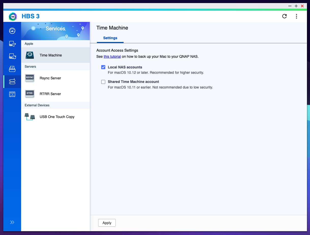Click the USB One Touch Copy label
The height and width of the screenshot is (235, 310).
pyautogui.click(x=57, y=117)
